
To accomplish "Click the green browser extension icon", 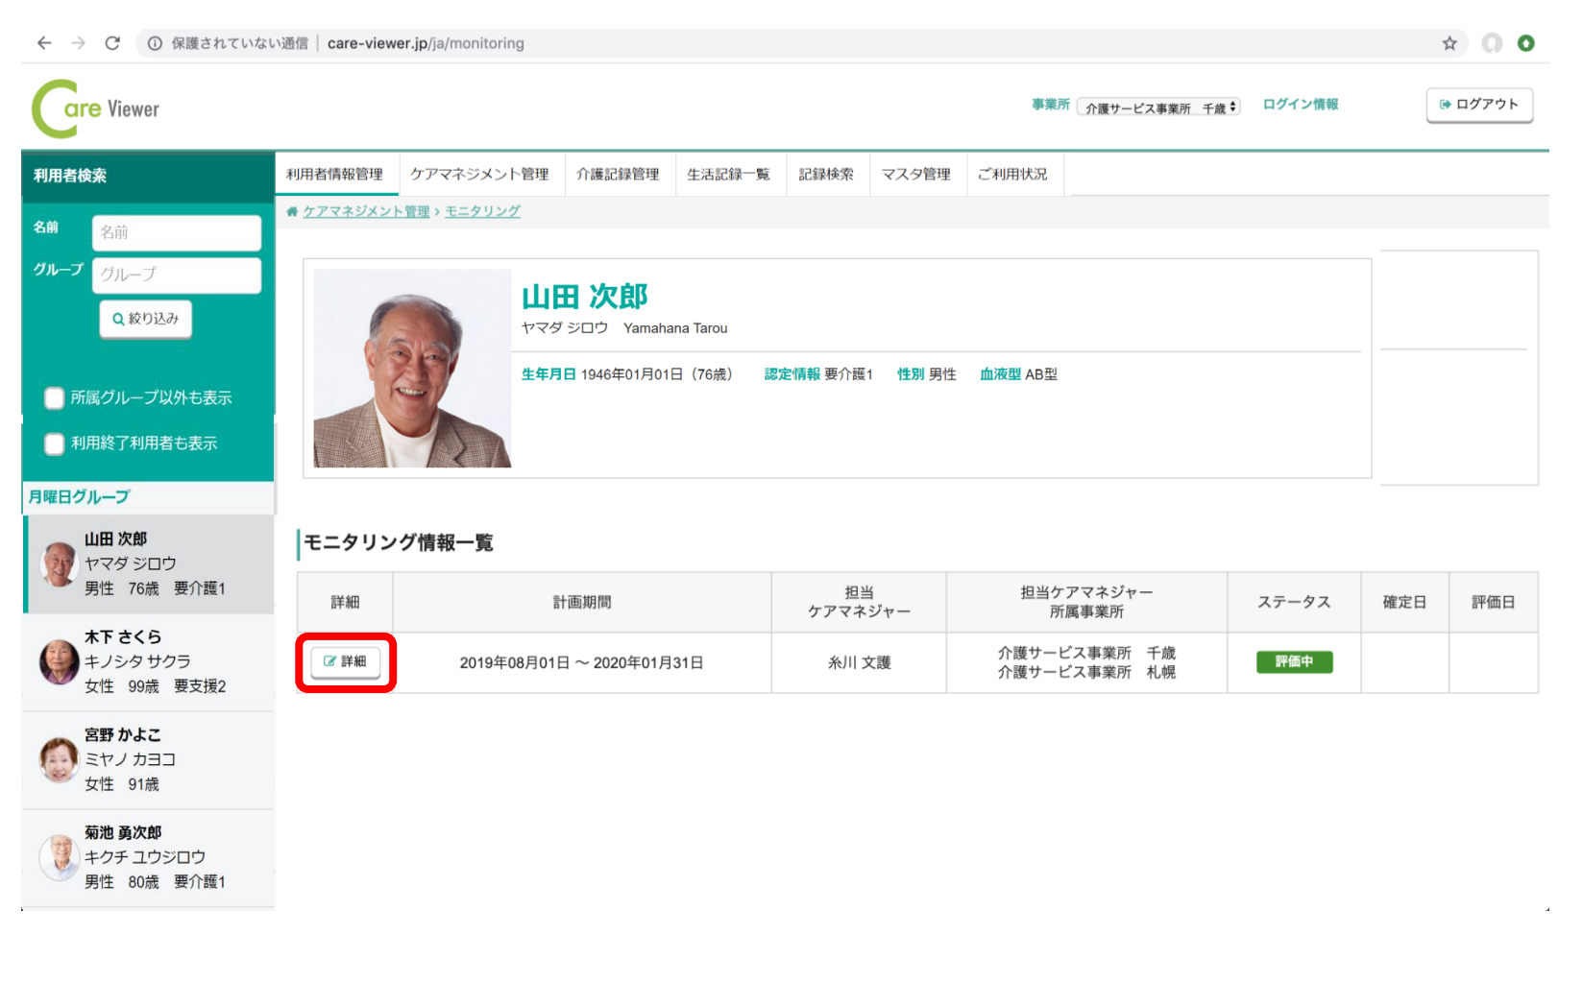I will 1525,43.
